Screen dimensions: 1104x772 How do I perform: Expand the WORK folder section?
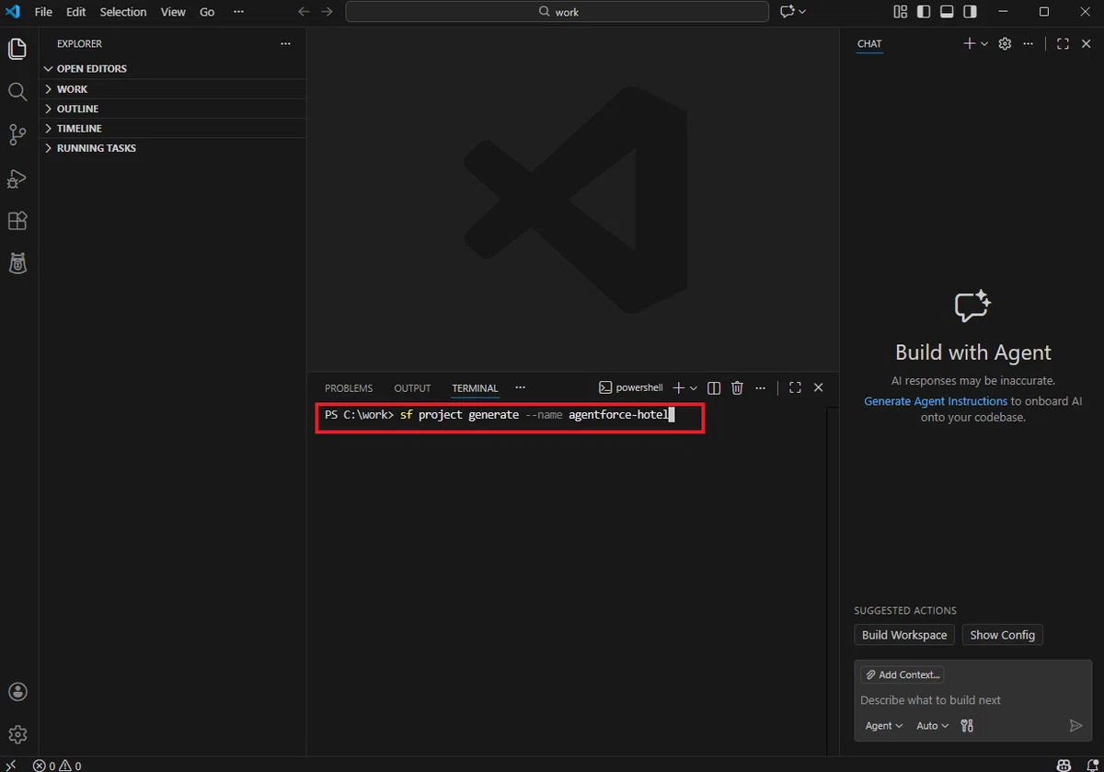[x=173, y=89]
